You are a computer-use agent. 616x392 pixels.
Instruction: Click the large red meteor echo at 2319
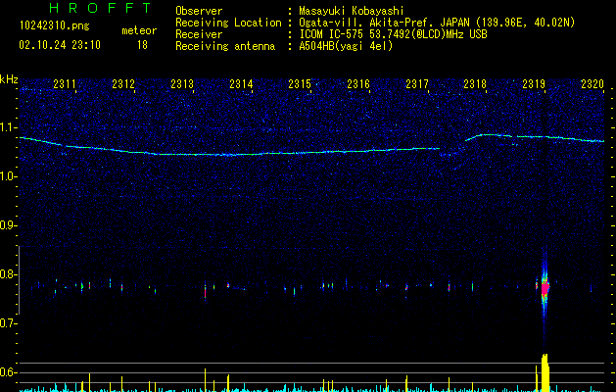tap(545, 288)
